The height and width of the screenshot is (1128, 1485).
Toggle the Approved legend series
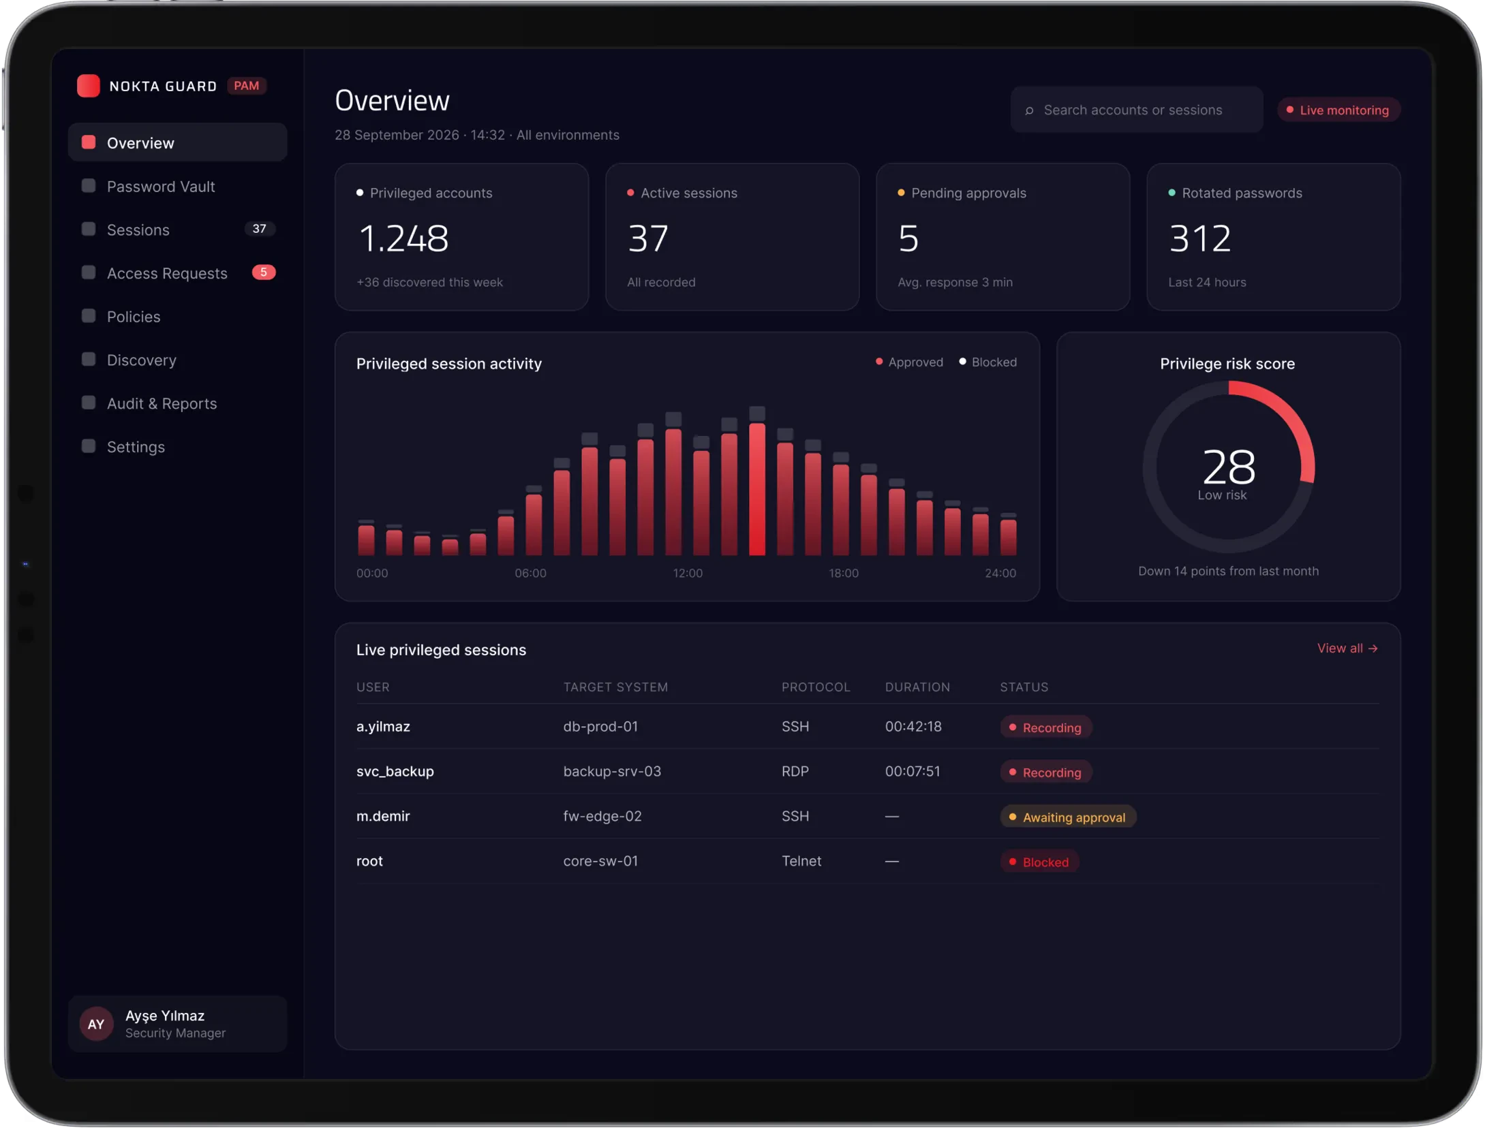click(909, 362)
